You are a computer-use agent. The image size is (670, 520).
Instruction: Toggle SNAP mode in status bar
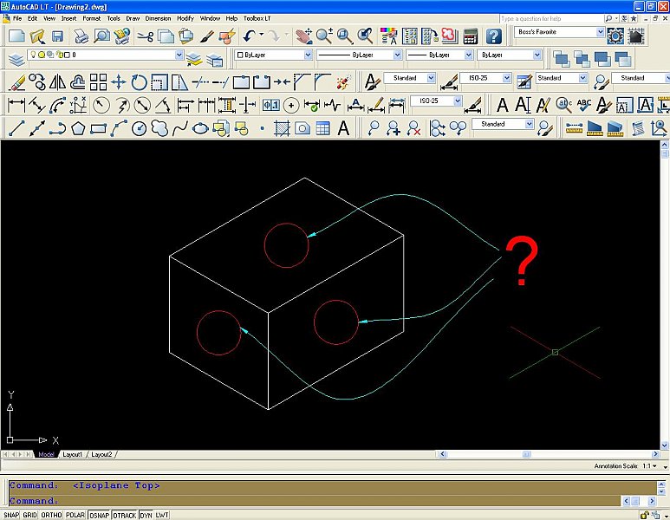[11, 515]
